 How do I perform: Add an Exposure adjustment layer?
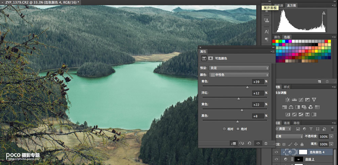coord(307,100)
